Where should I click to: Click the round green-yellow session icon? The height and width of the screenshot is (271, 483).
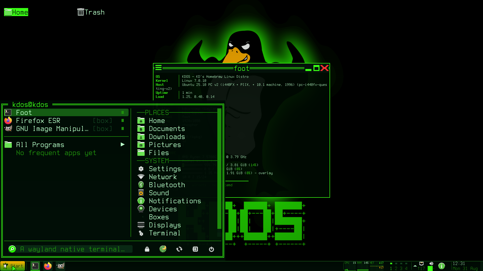(163, 249)
